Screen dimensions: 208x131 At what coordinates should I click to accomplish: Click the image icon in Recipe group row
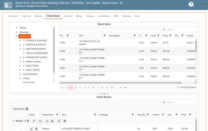pyautogui.click(x=52, y=121)
